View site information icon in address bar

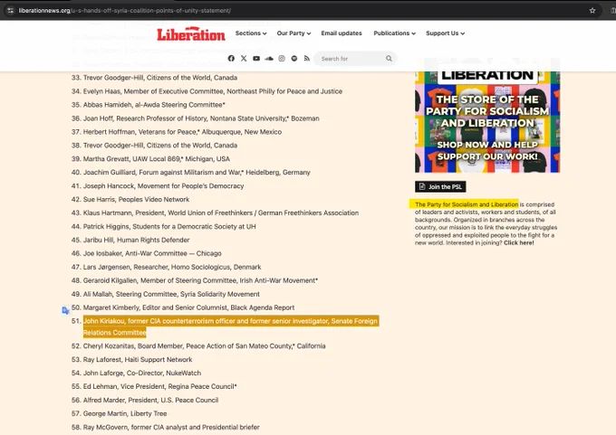pyautogui.click(x=11, y=11)
